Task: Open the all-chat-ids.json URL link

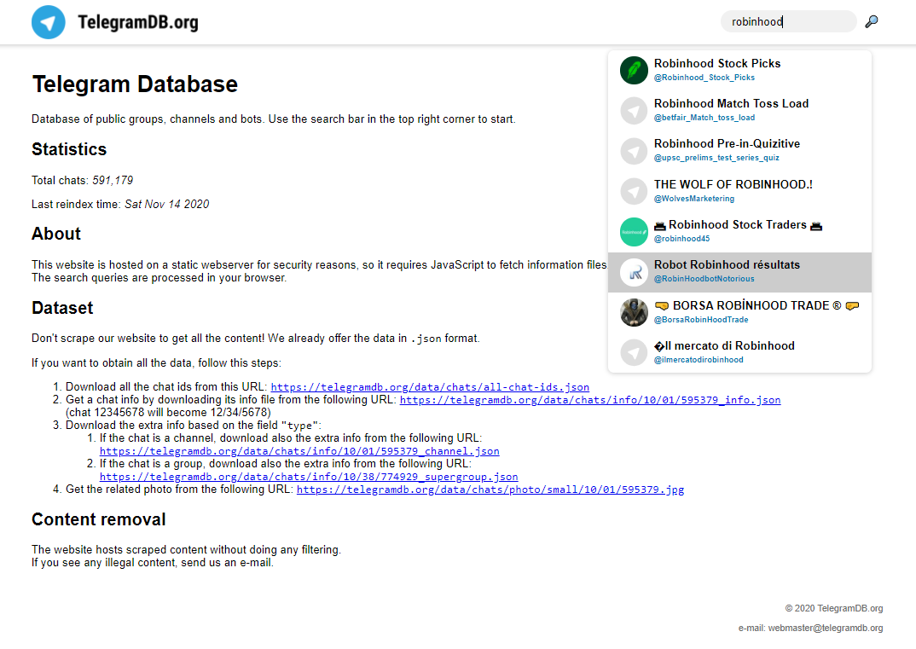Action: 430,387
